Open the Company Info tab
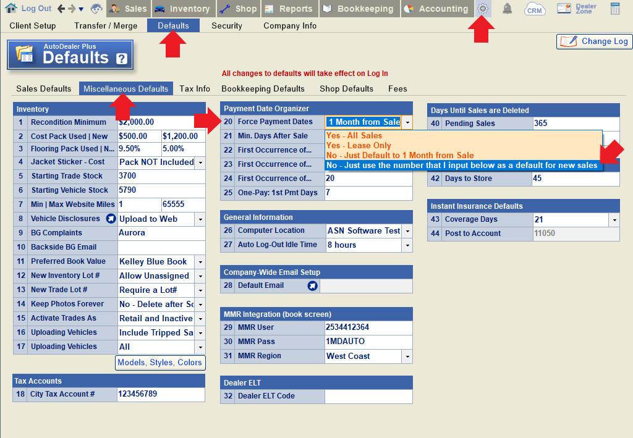Image resolution: width=633 pixels, height=438 pixels. point(290,26)
